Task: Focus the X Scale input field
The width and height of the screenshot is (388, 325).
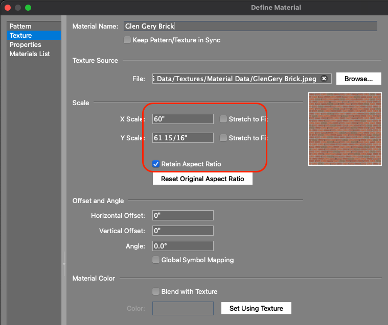Action: [x=182, y=119]
